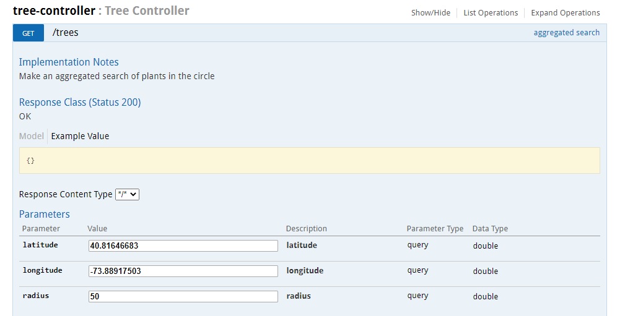Click the Data Type column header
Image resolution: width=625 pixels, height=316 pixels.
coord(490,229)
